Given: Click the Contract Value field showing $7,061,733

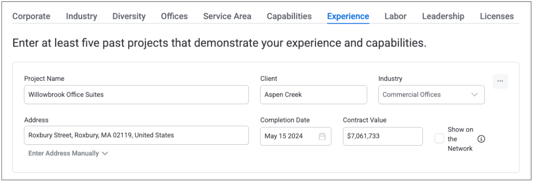Looking at the screenshot, I should (382, 136).
